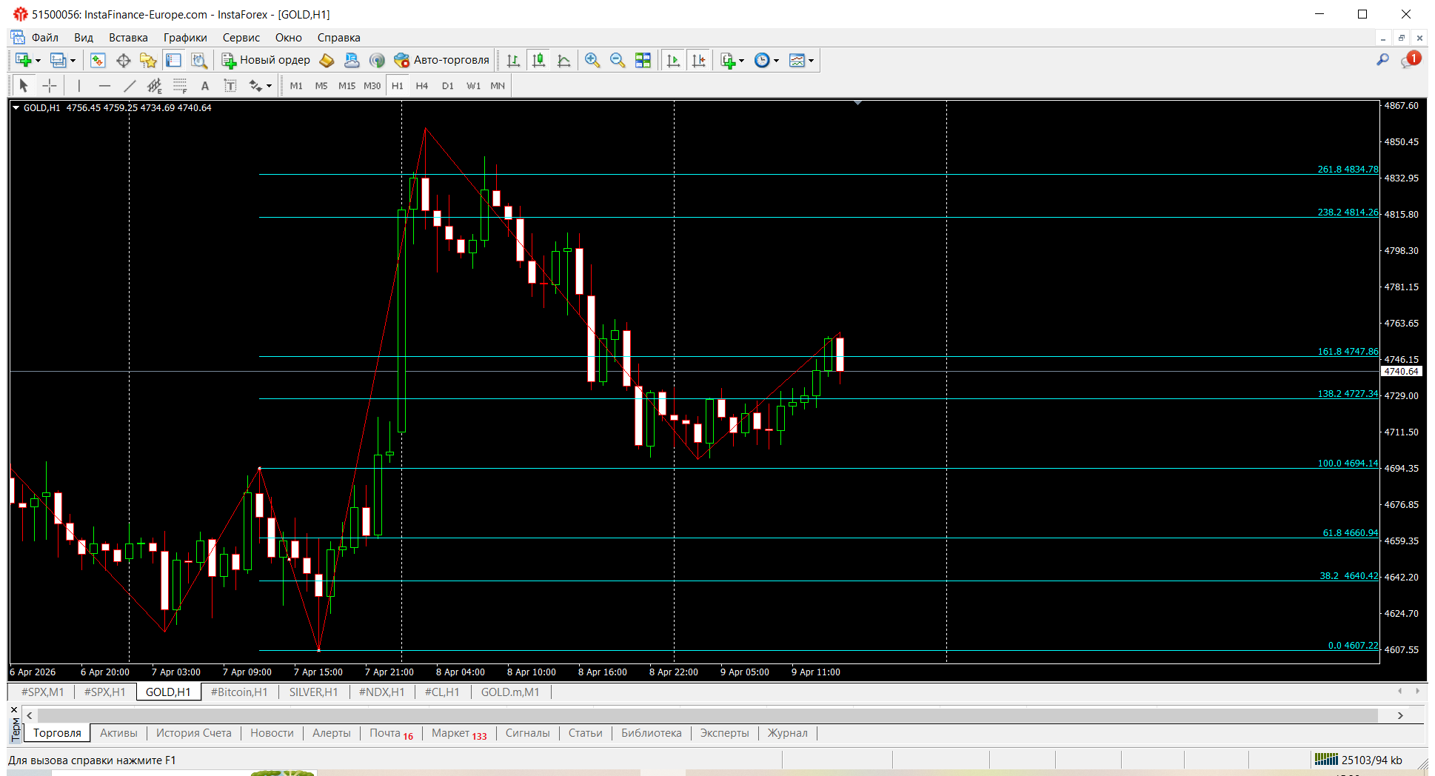Open the search magnifier in top right
The height and width of the screenshot is (776, 1435).
click(1382, 60)
